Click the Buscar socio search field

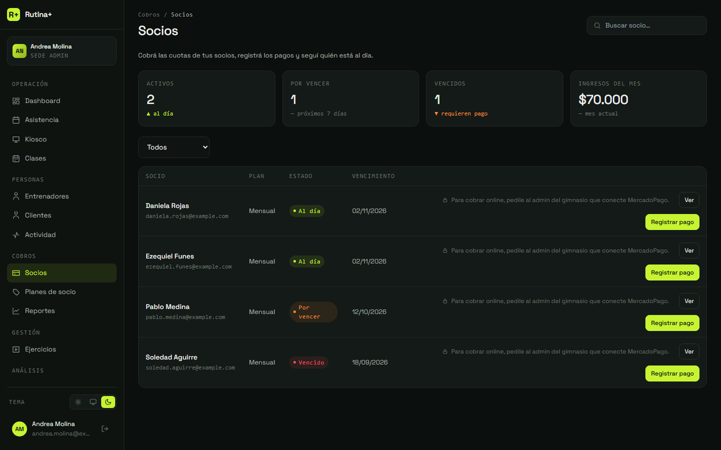tap(646, 25)
